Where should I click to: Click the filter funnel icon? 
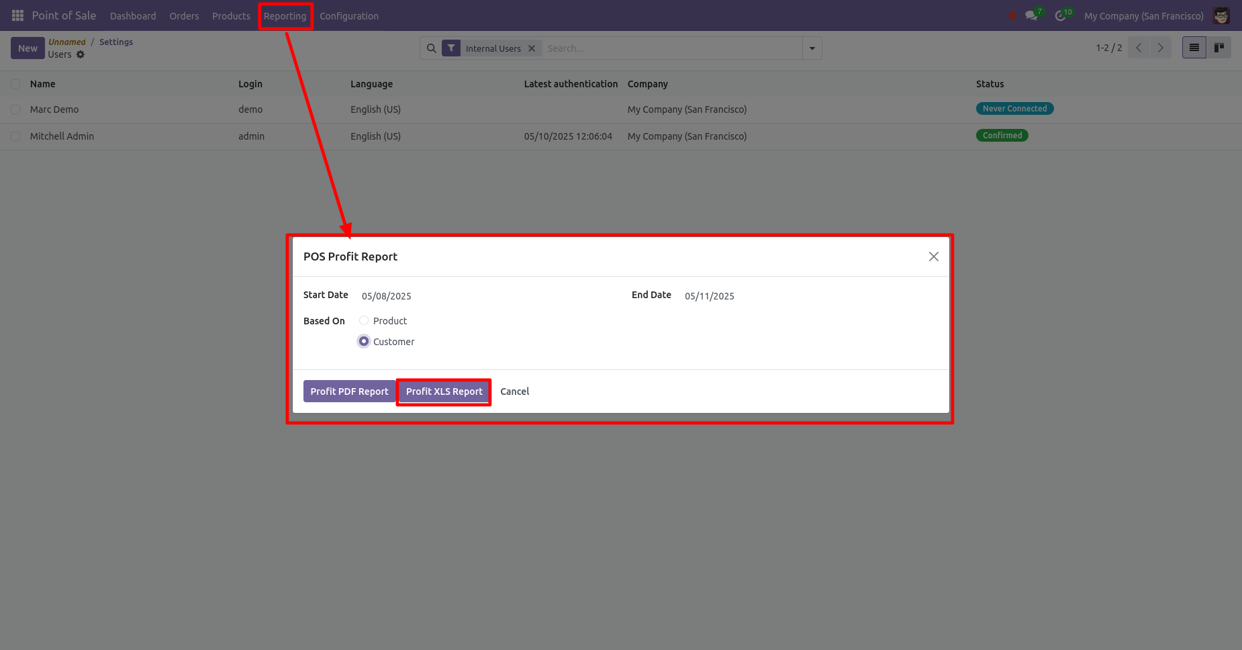tap(451, 48)
